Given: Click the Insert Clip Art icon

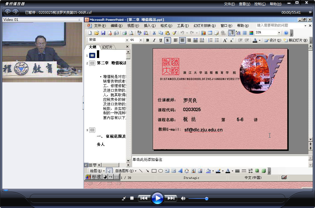Looking at the screenshot, I should click(x=194, y=171).
